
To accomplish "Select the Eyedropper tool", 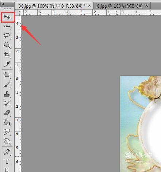I will pos(7,64).
